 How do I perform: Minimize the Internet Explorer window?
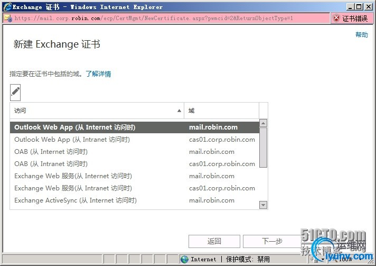pos(350,7)
